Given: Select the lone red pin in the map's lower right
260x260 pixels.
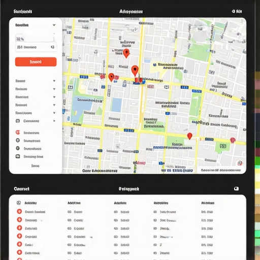Looking at the screenshot, I should coord(189,136).
